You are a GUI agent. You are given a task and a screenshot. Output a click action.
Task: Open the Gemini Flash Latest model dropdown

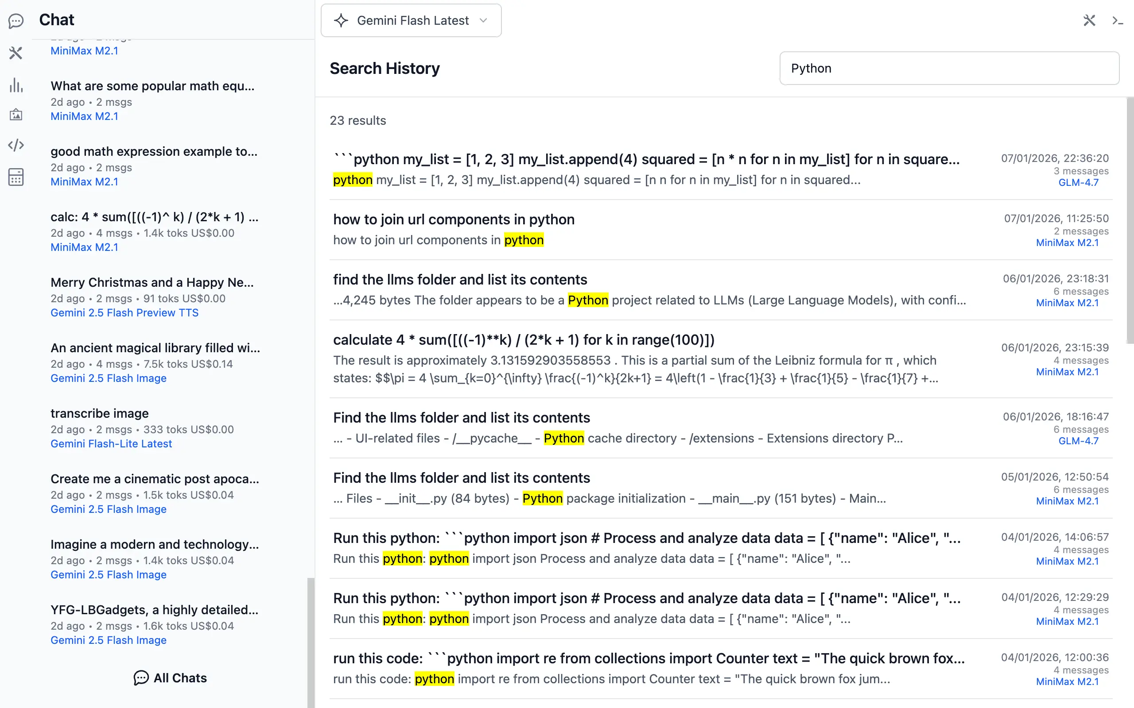[x=411, y=20]
